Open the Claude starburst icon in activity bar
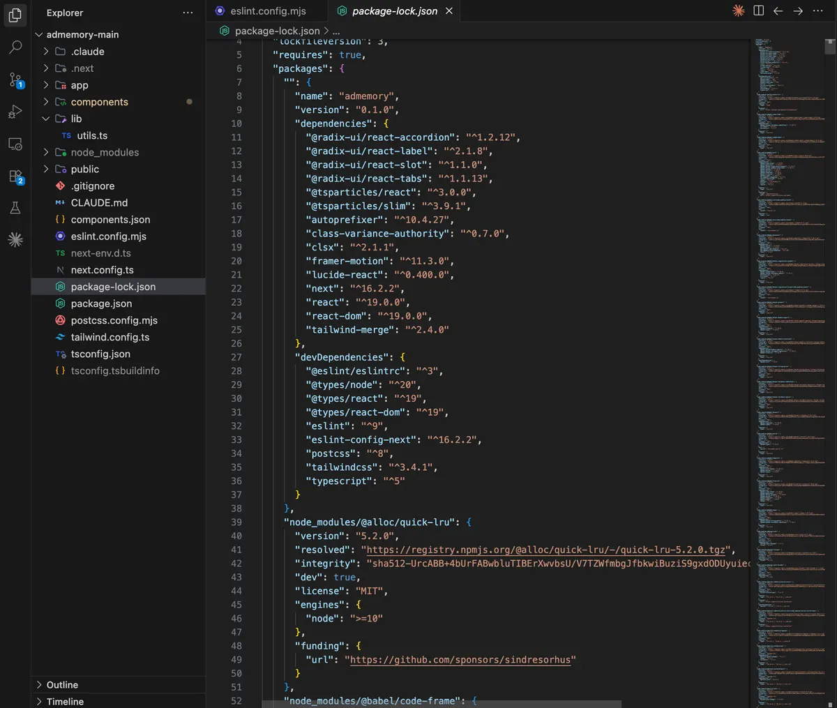 click(x=15, y=240)
